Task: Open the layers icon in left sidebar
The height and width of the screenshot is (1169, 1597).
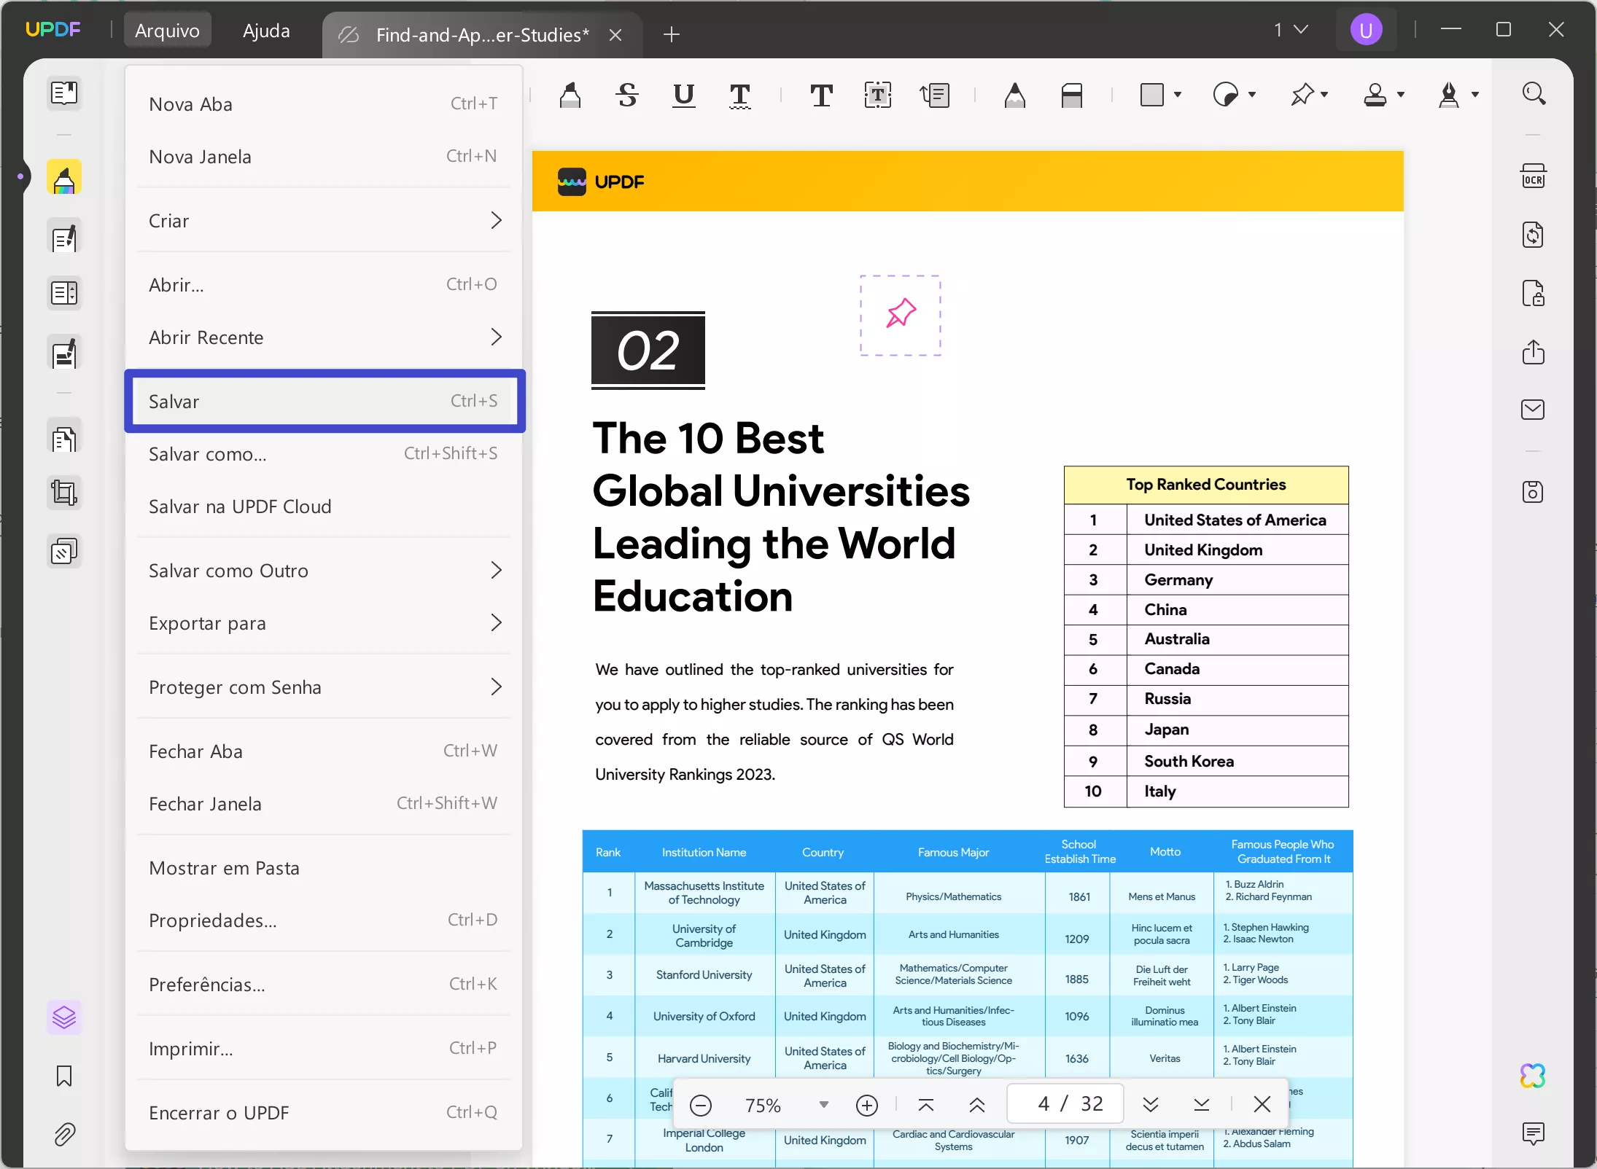Action: pyautogui.click(x=64, y=1017)
